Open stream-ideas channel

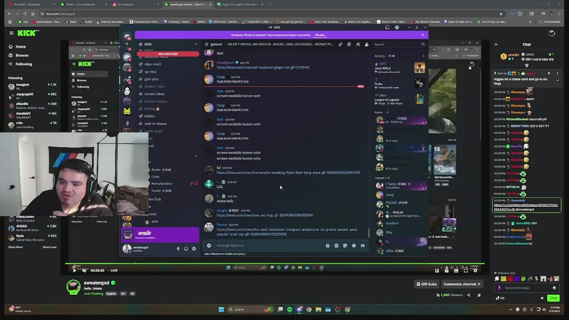[154, 94]
